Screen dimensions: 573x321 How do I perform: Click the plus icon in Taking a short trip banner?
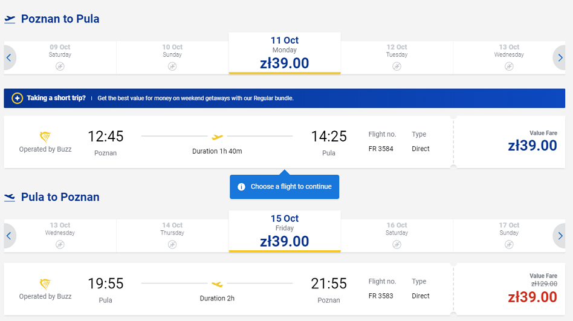coord(17,98)
